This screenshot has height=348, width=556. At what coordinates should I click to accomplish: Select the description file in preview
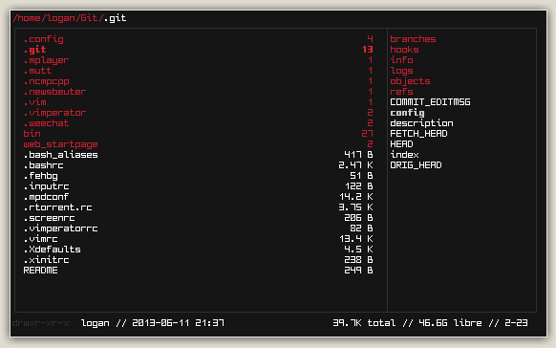[x=421, y=123]
